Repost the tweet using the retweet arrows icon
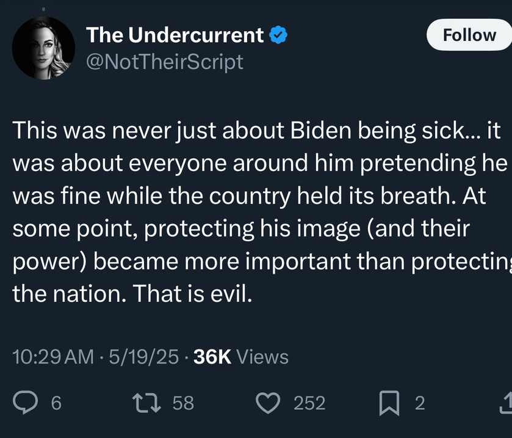Viewport: 512px width, 438px height. [x=146, y=403]
